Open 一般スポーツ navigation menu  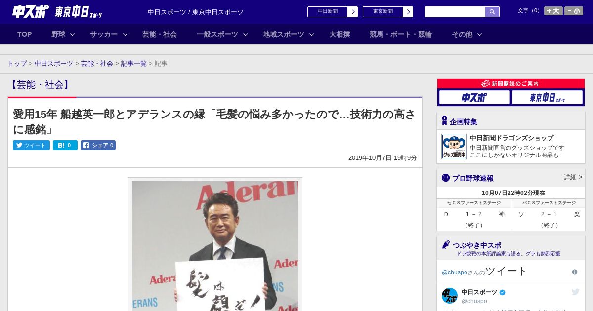point(217,34)
